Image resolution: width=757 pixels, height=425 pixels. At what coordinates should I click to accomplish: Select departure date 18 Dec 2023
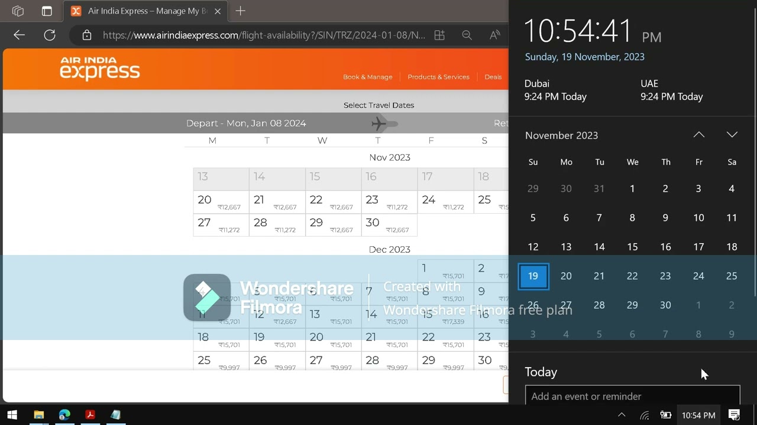click(221, 339)
